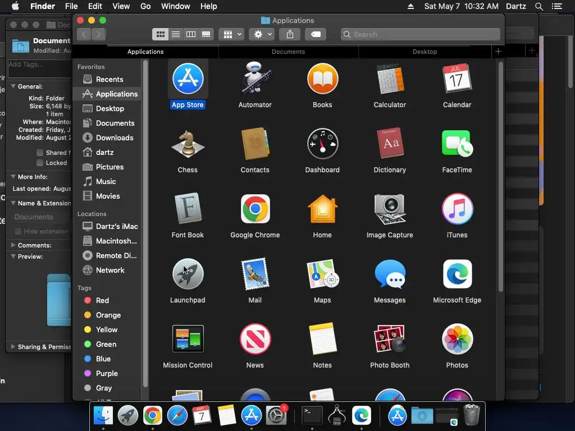Screen dimensions: 575x431
Task: Expand the Comments section
Action: (13, 245)
